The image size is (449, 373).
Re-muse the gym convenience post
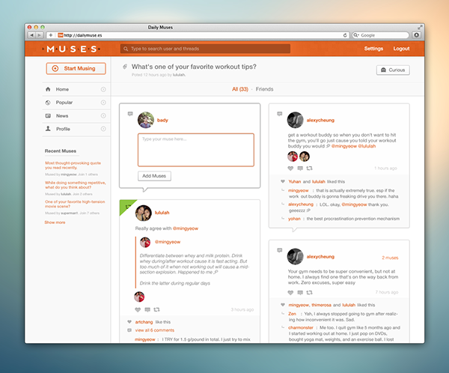[309, 292]
